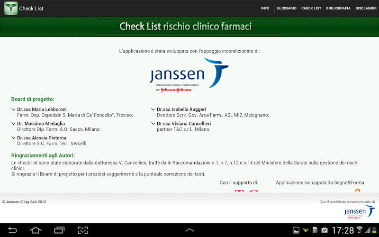
Task: Tap Android back button
Action: point(12,230)
